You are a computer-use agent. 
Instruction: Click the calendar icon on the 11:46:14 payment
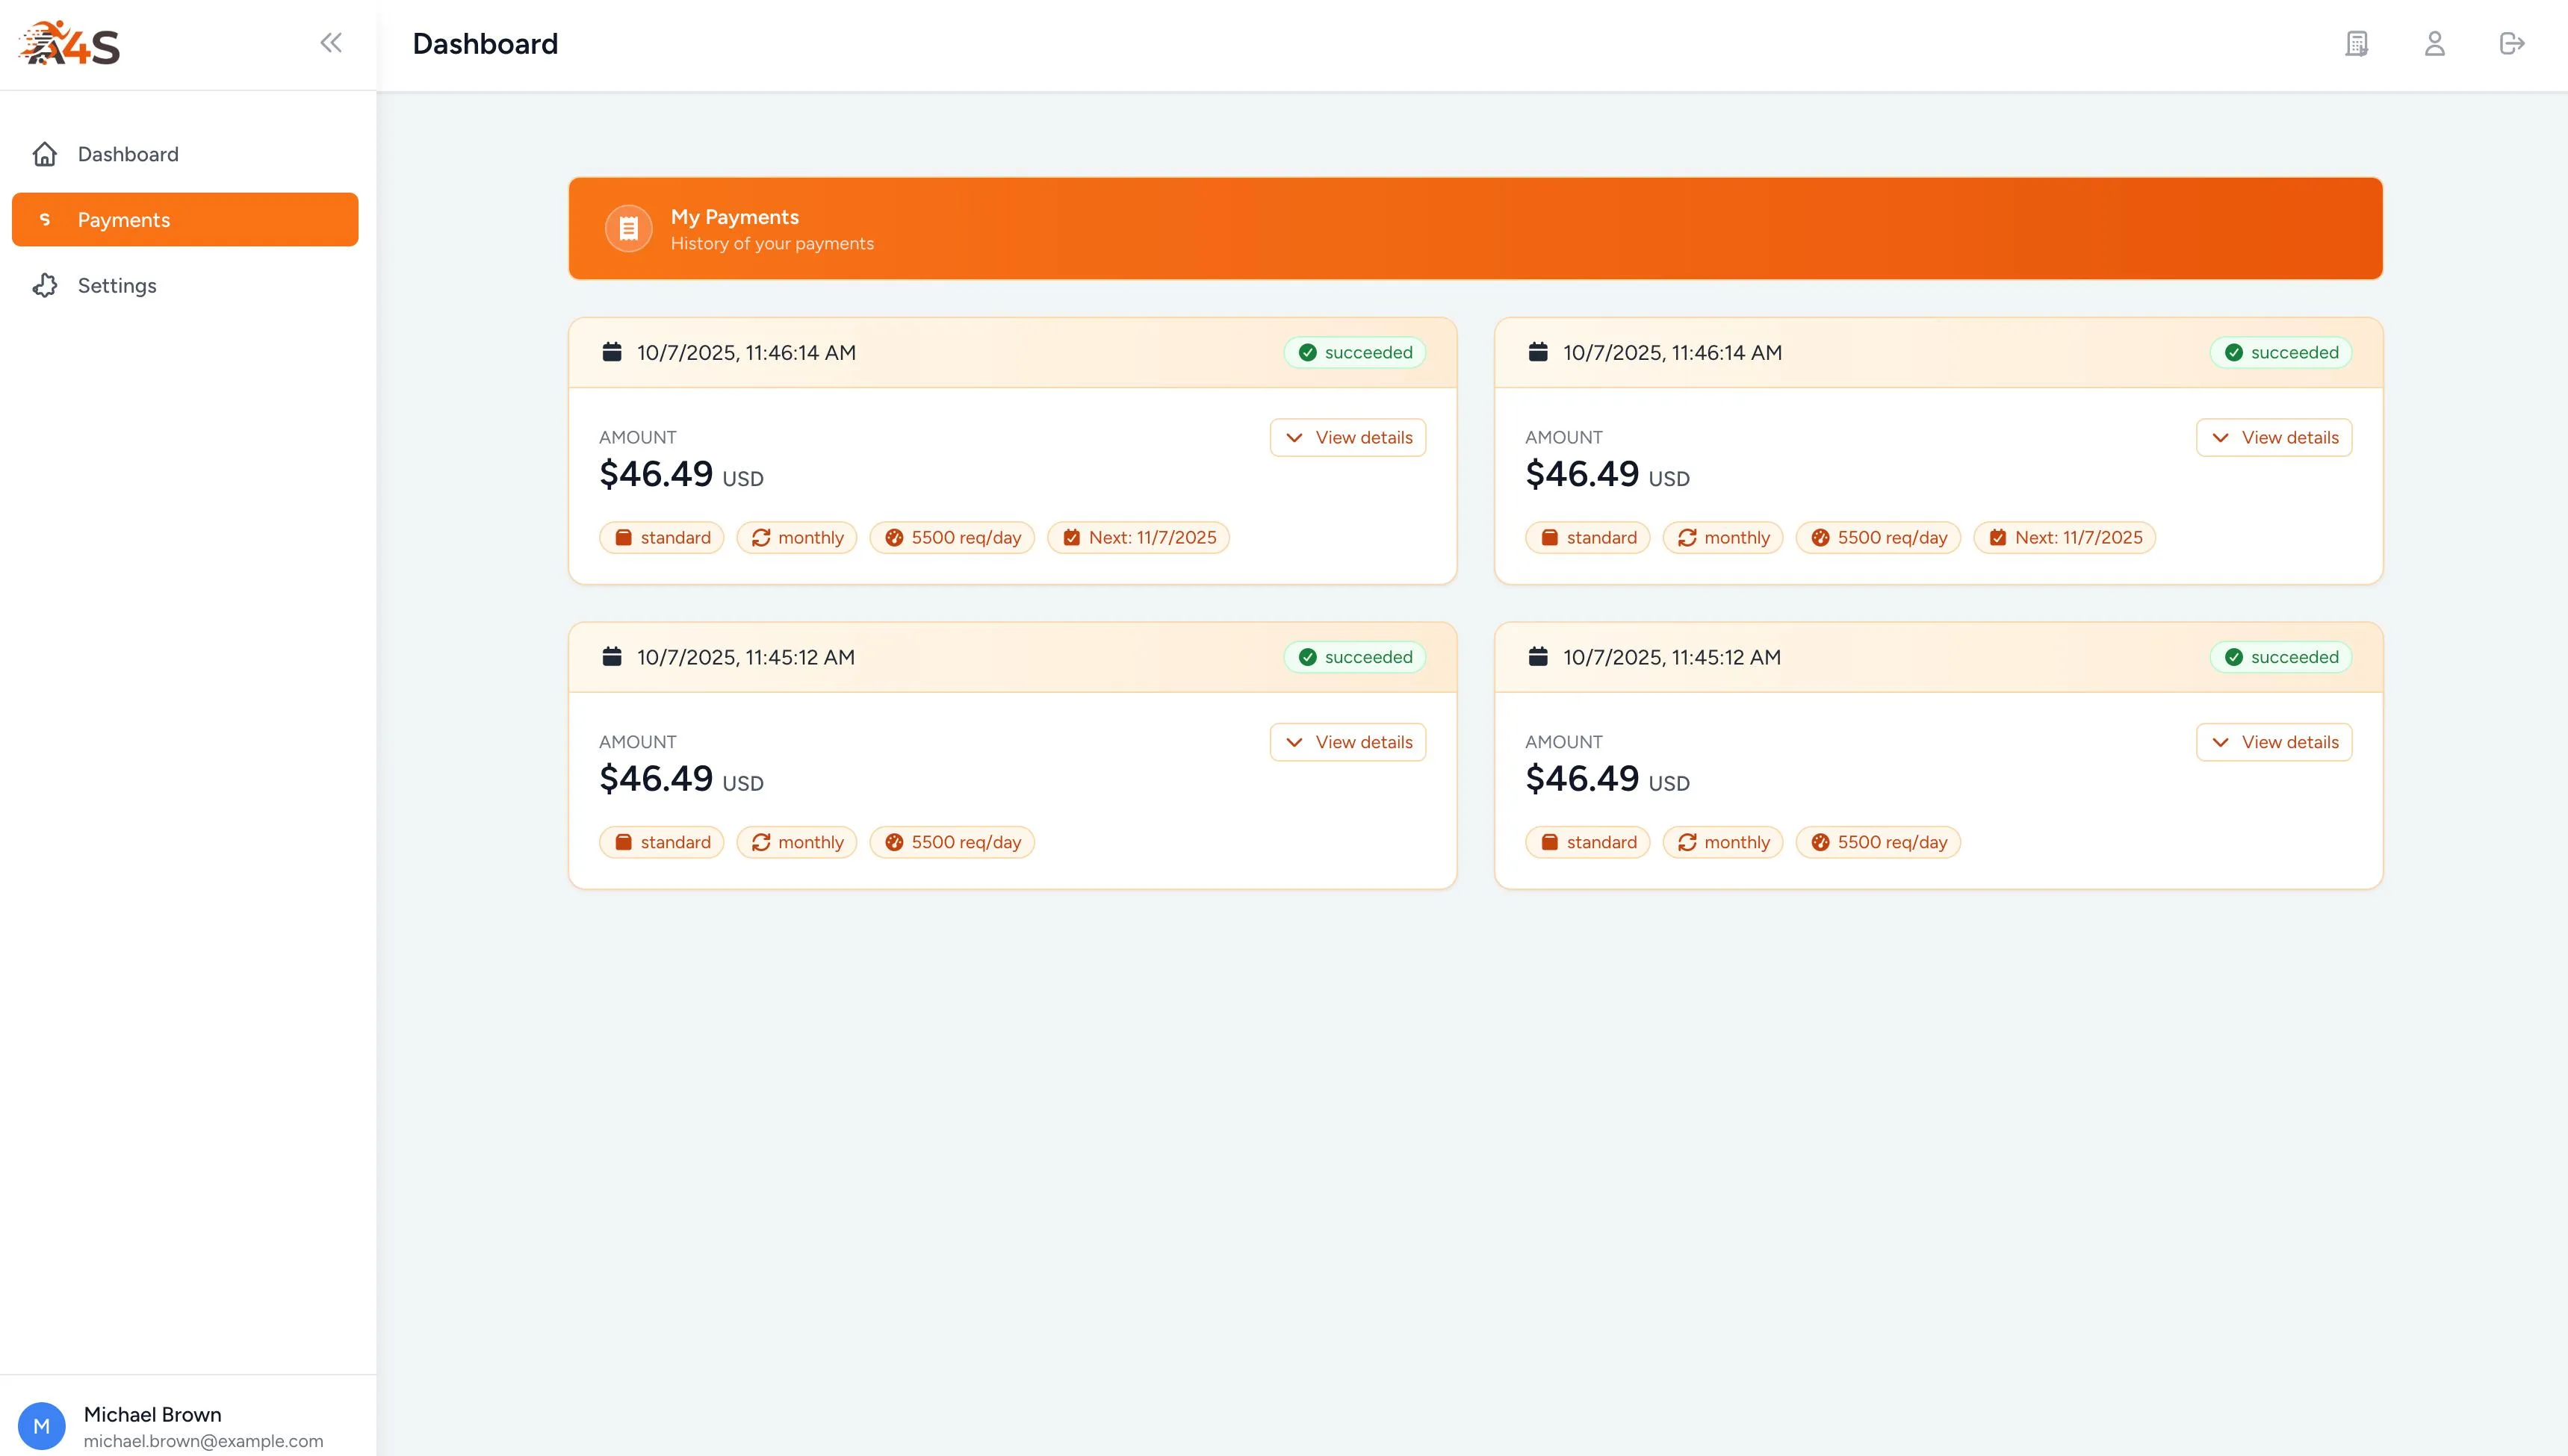[613, 352]
